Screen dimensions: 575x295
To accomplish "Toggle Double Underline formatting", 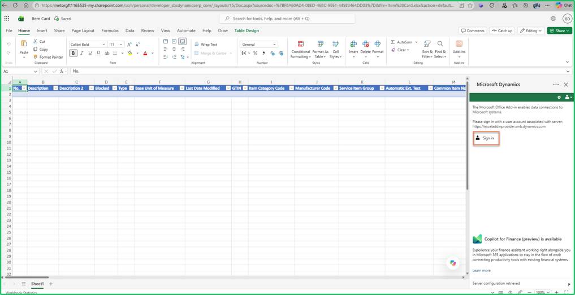I will click(x=98, y=53).
